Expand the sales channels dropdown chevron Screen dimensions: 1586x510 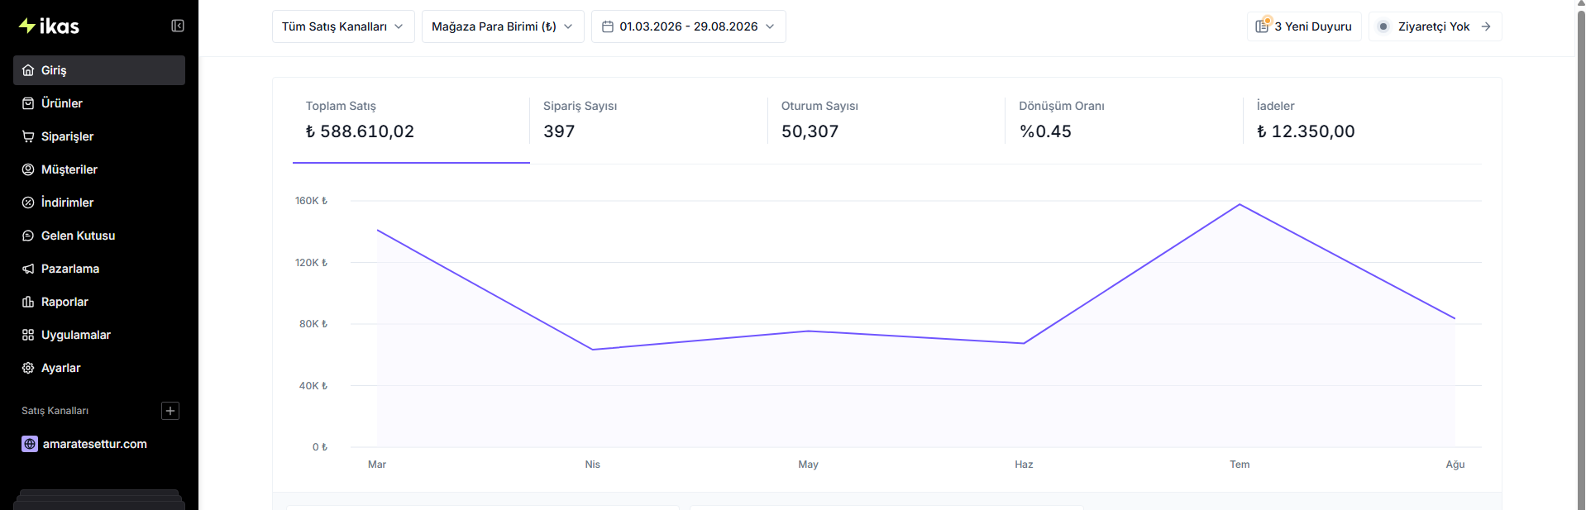click(x=399, y=26)
